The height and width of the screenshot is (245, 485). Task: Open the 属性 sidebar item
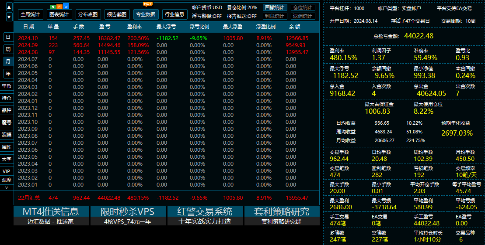pyautogui.click(x=7, y=147)
